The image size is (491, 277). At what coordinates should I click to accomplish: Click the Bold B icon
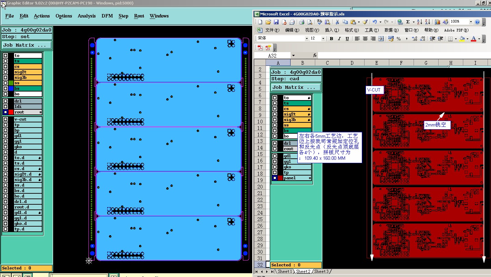pos(331,39)
